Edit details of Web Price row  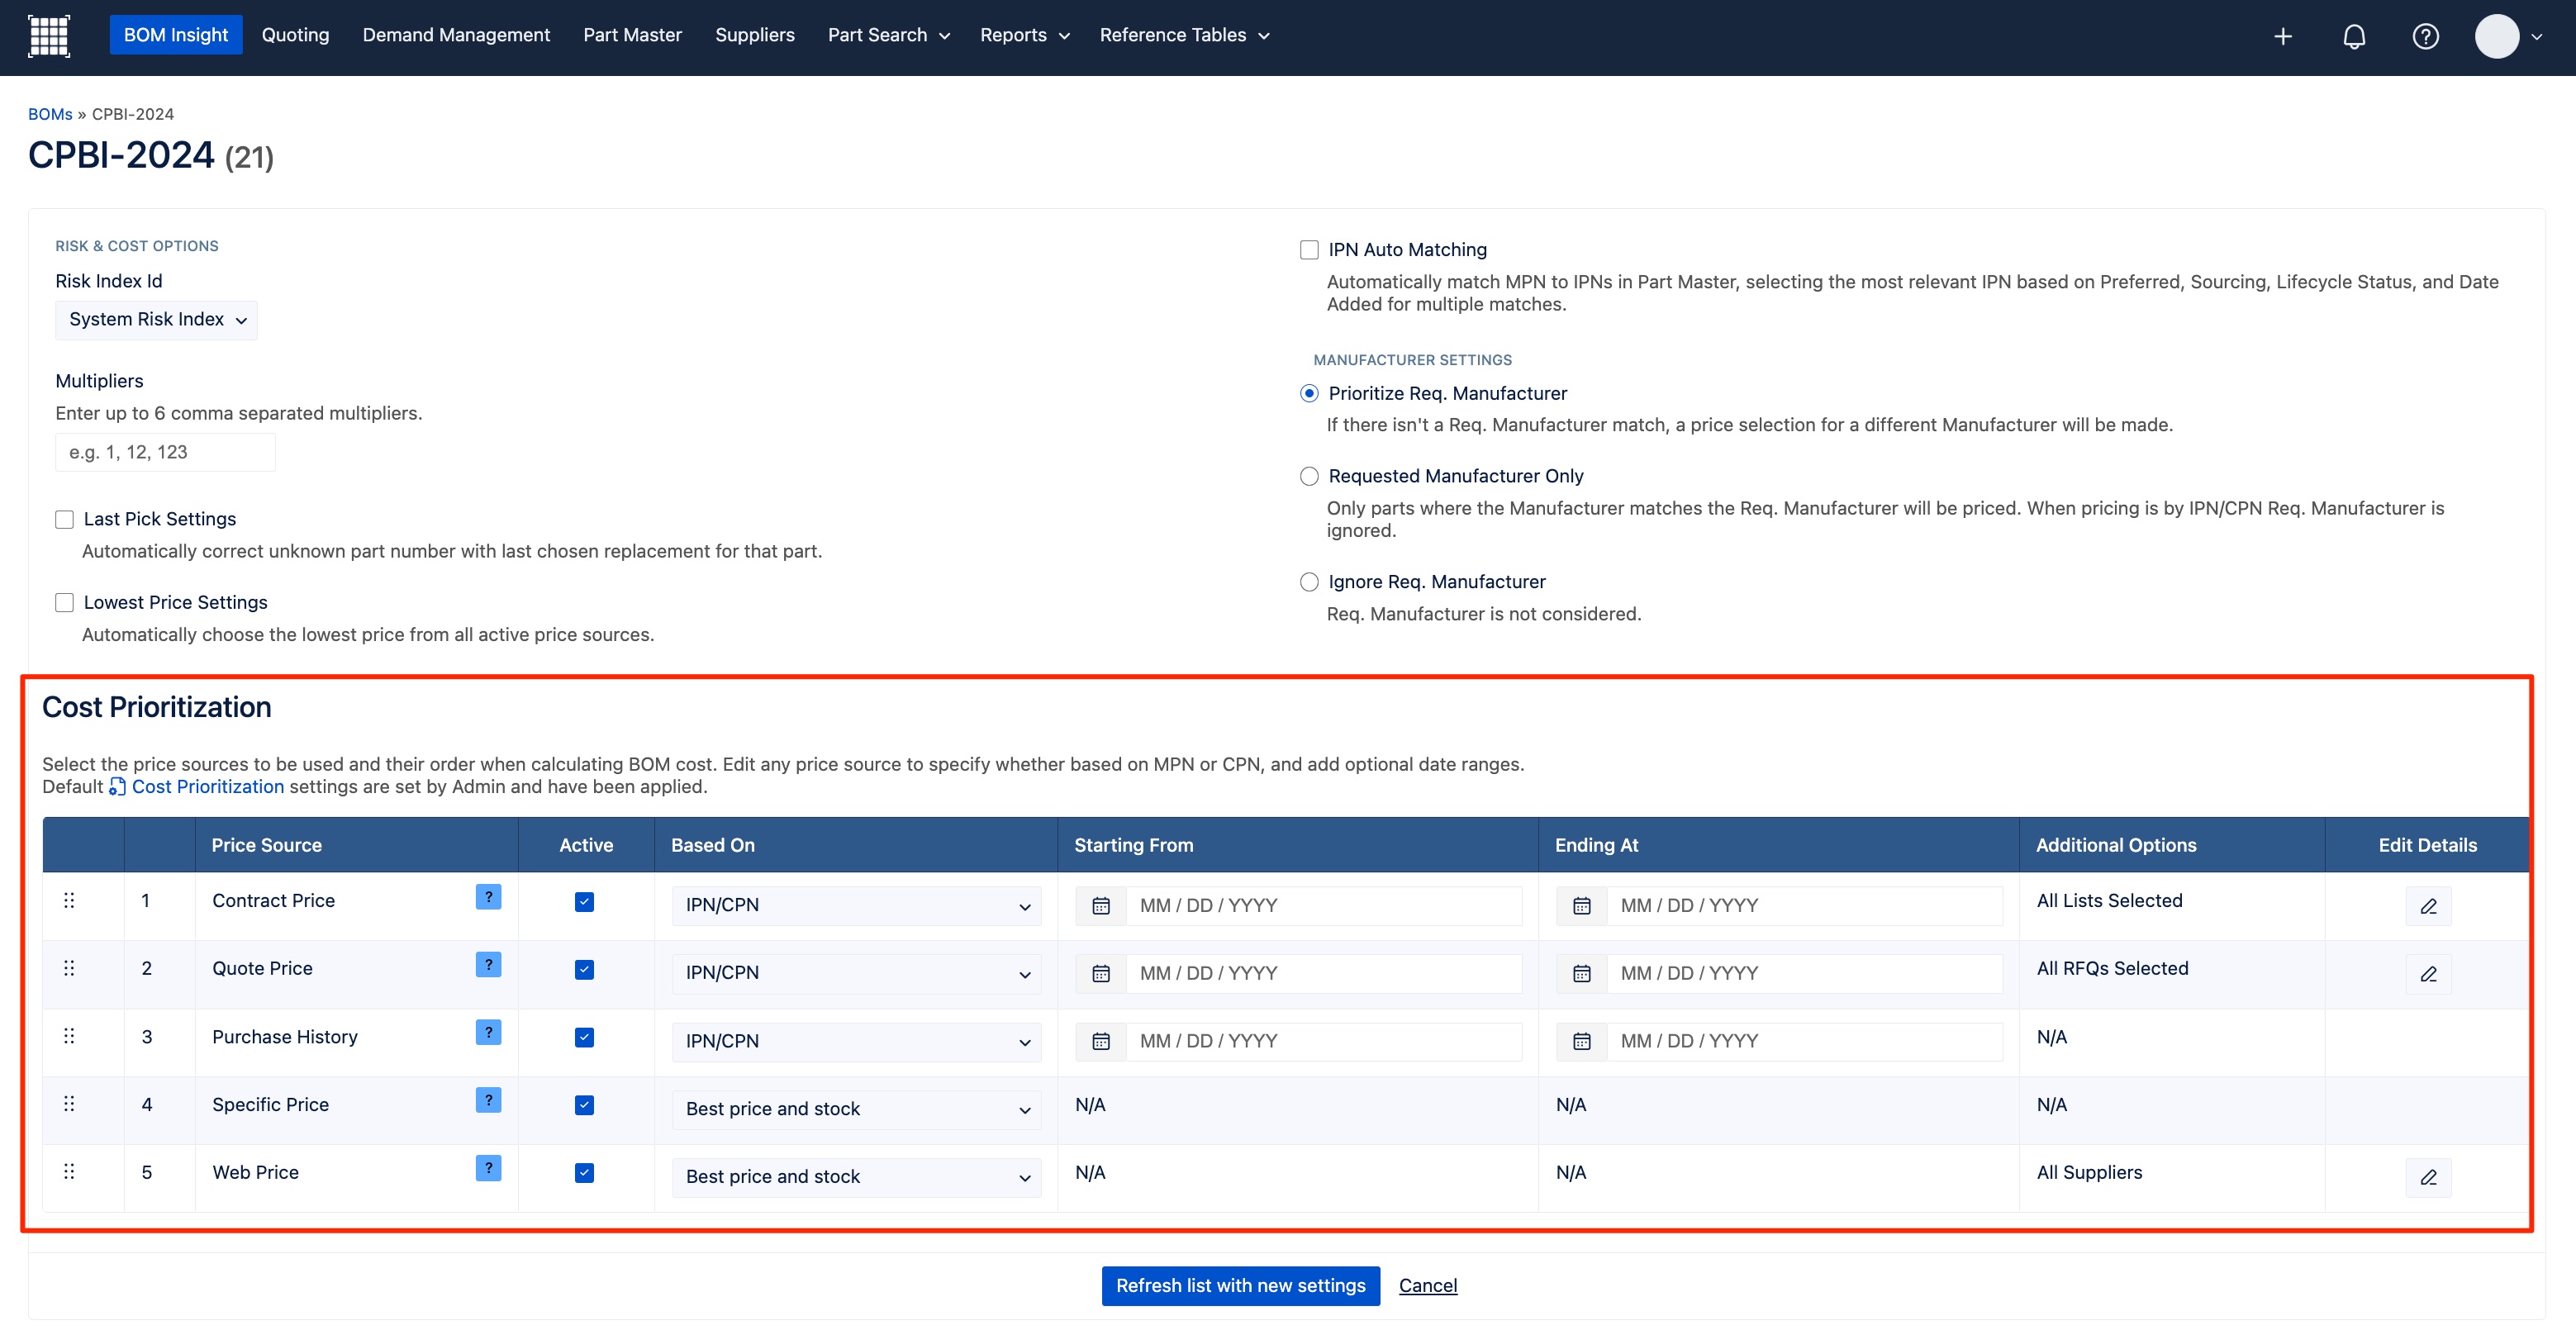2428,1177
